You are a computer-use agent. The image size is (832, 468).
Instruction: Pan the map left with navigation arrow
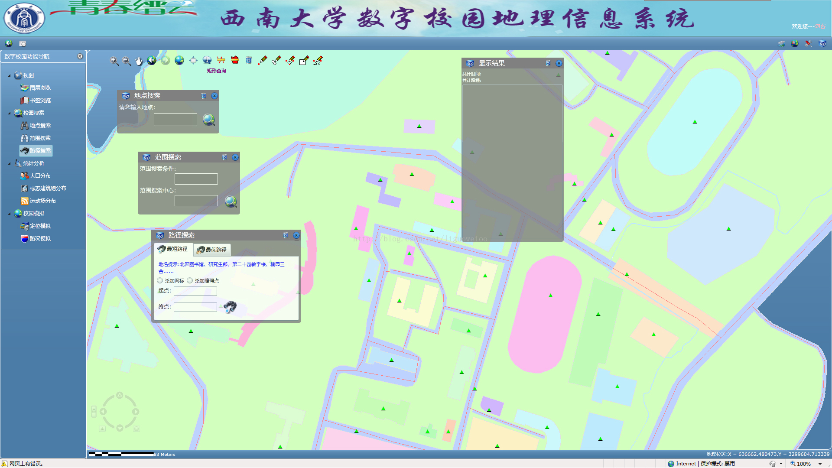(103, 412)
